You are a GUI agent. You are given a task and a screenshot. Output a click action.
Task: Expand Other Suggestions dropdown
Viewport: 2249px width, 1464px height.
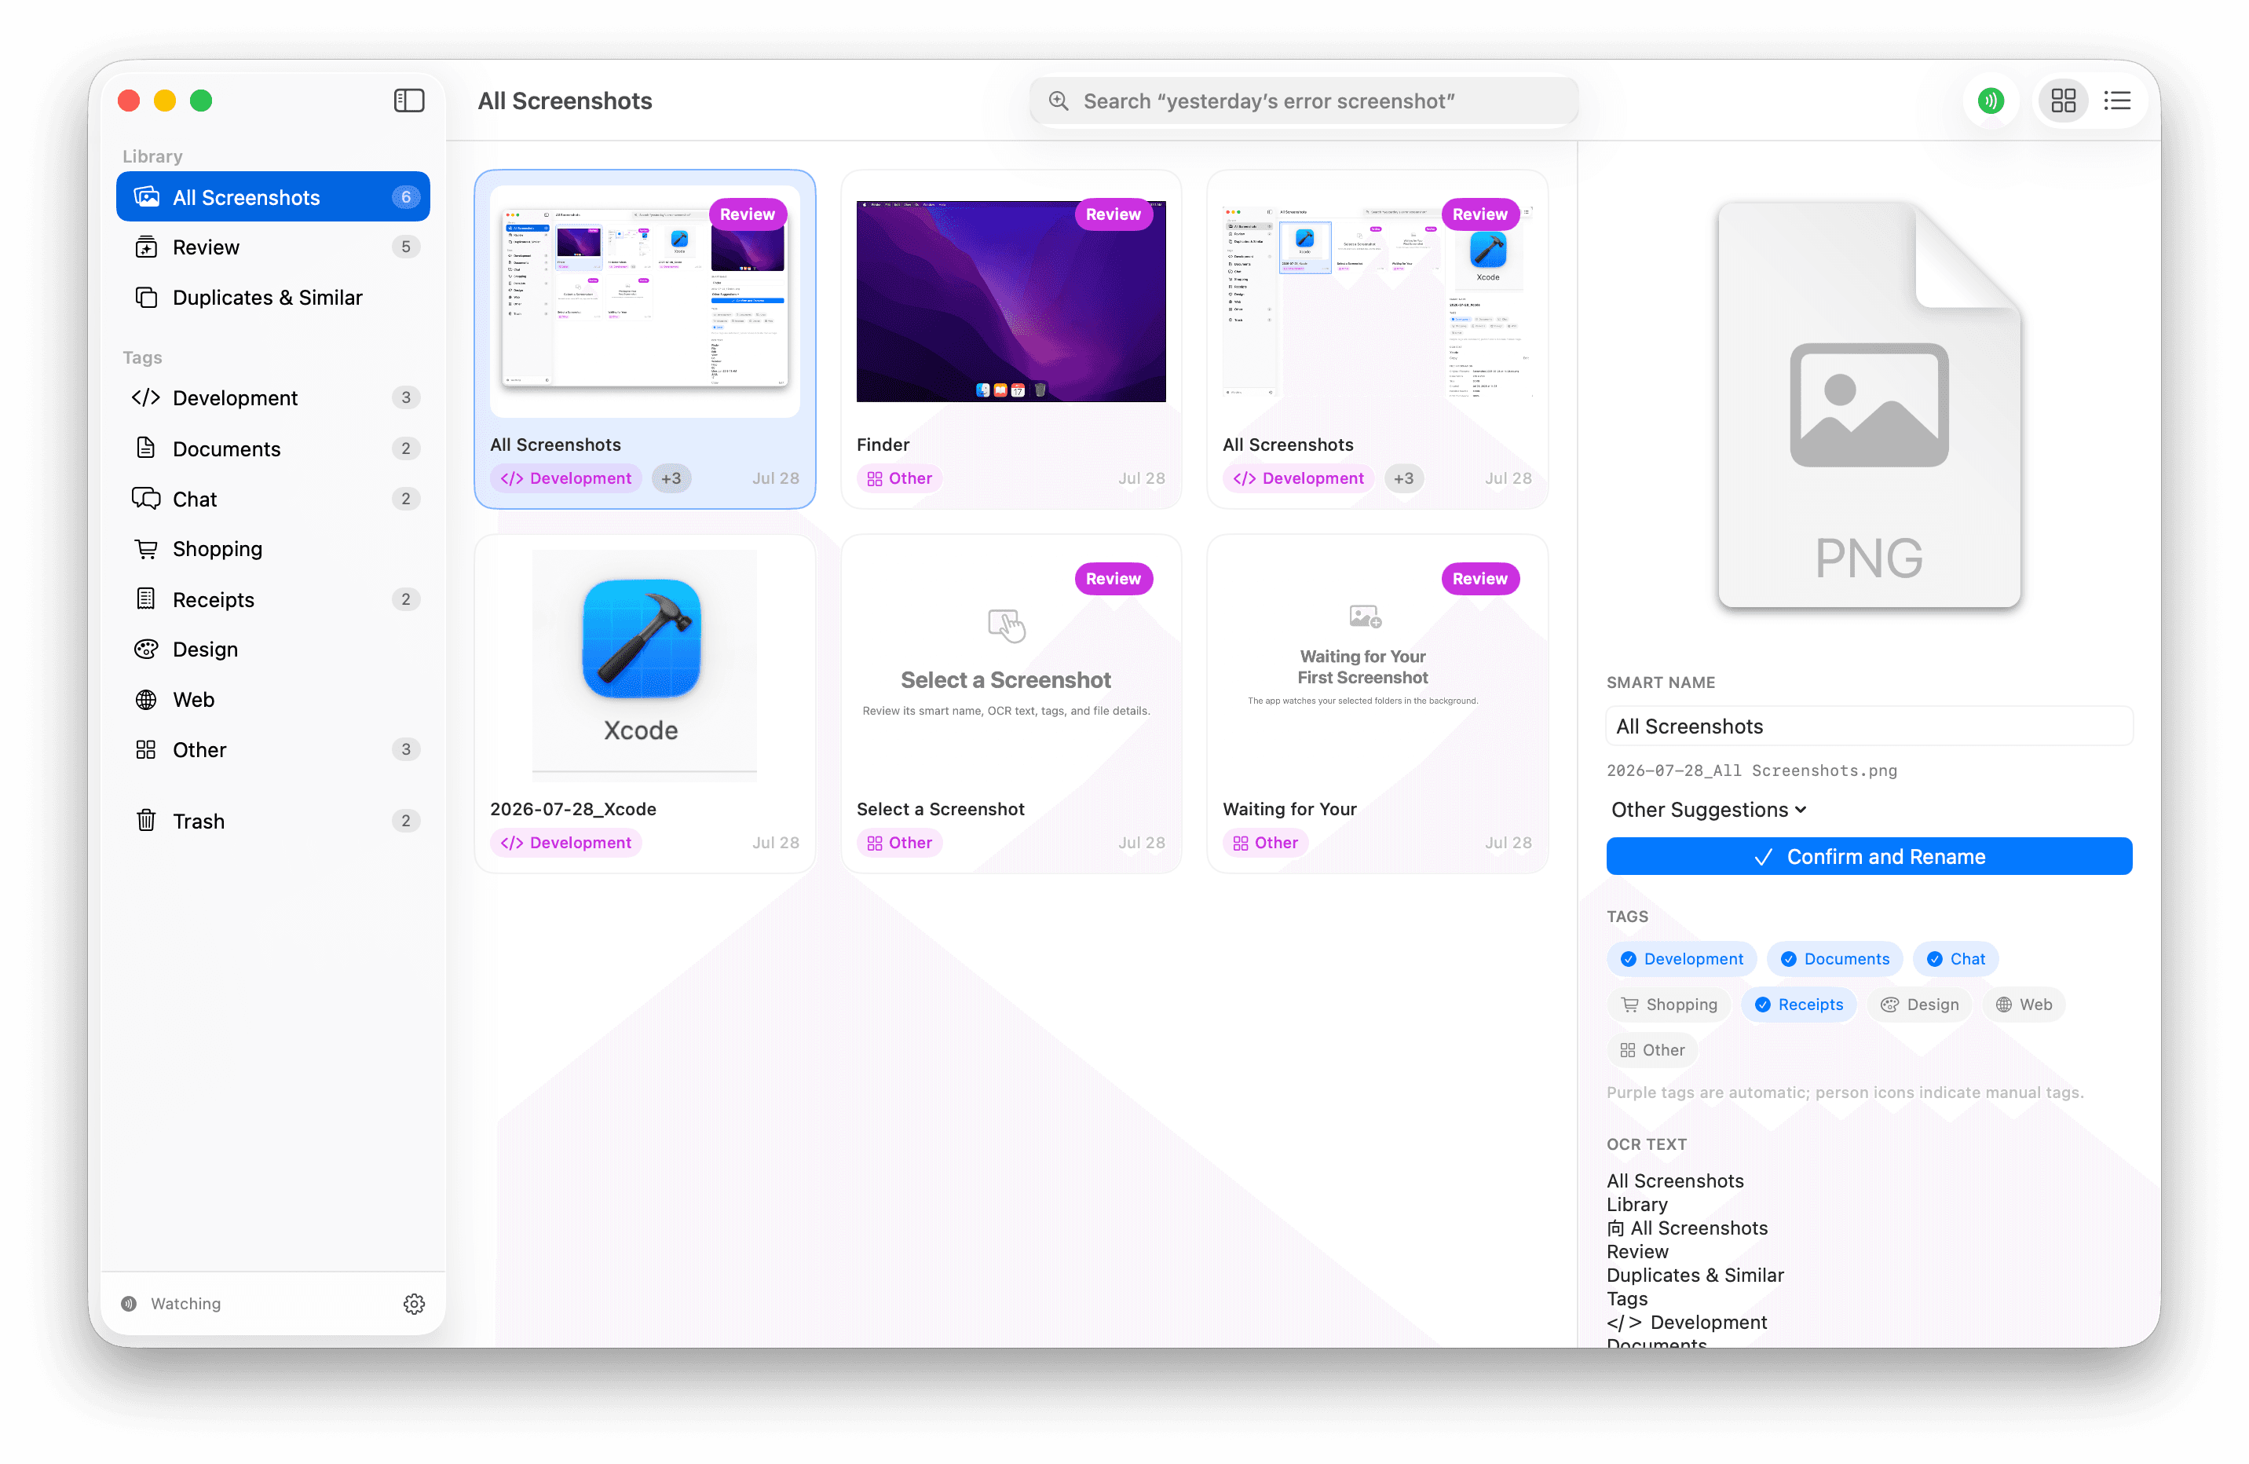pos(1709,809)
